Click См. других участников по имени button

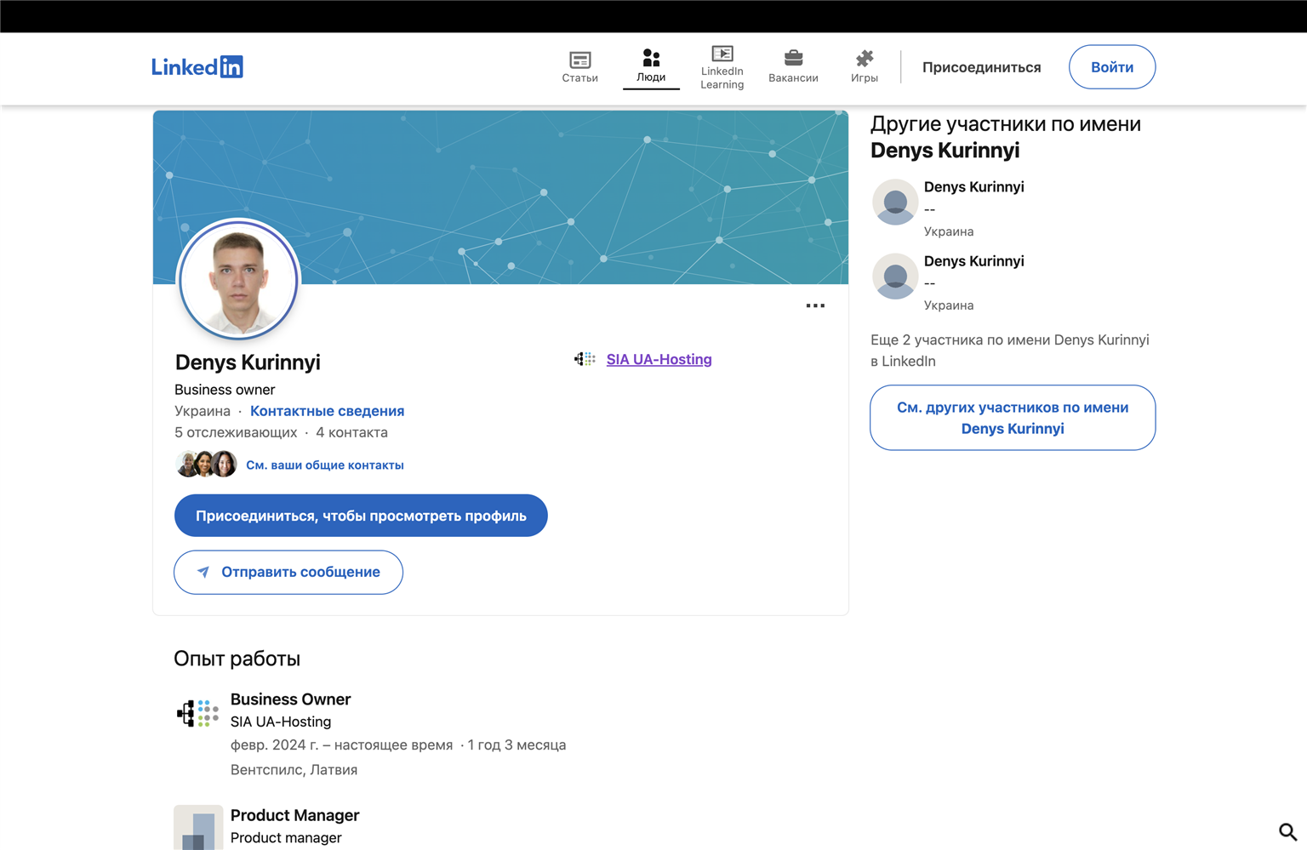tap(1013, 418)
